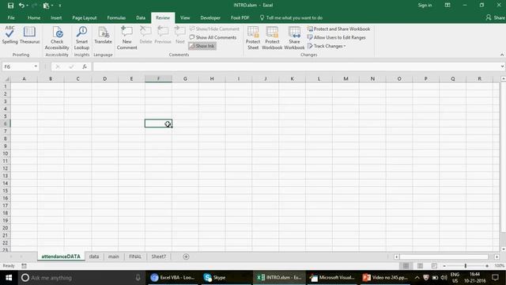
Task: Select the FINAL sheet tab
Action: click(135, 256)
